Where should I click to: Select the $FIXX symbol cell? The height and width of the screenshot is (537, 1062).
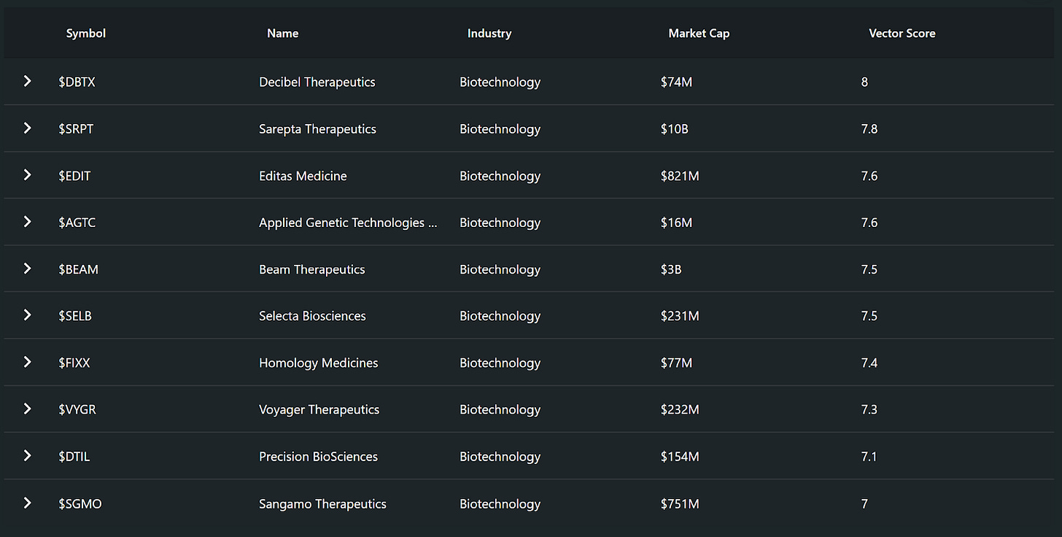coord(74,363)
